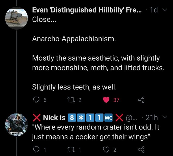Expand the options chevron on Evan's tweet
This screenshot has height=156, width=173.
coord(165,10)
